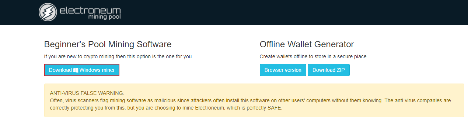
Task: Click the ANTI-VIRUS FALSE WARNING title text
Action: click(87, 93)
